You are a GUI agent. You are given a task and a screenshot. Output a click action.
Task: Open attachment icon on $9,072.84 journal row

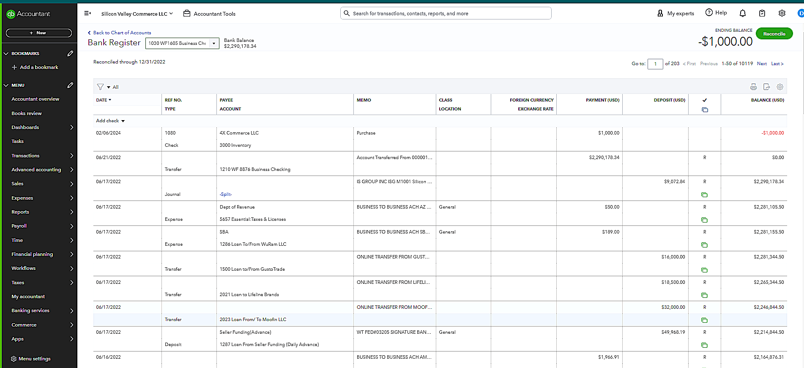704,195
